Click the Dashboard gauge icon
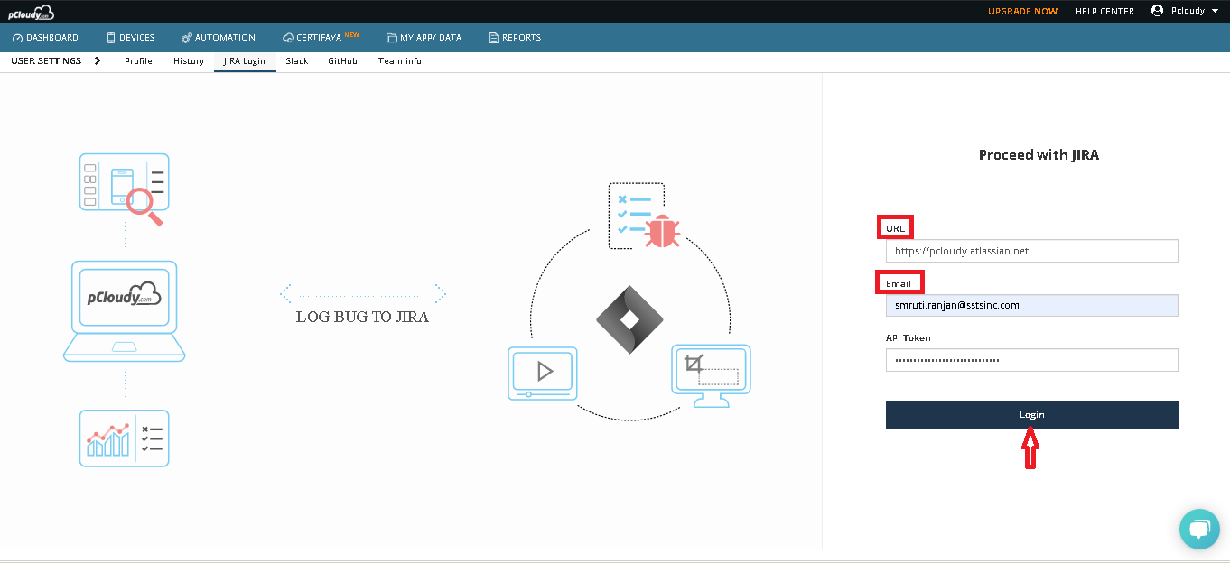Image resolution: width=1230 pixels, height=563 pixels. click(x=17, y=38)
